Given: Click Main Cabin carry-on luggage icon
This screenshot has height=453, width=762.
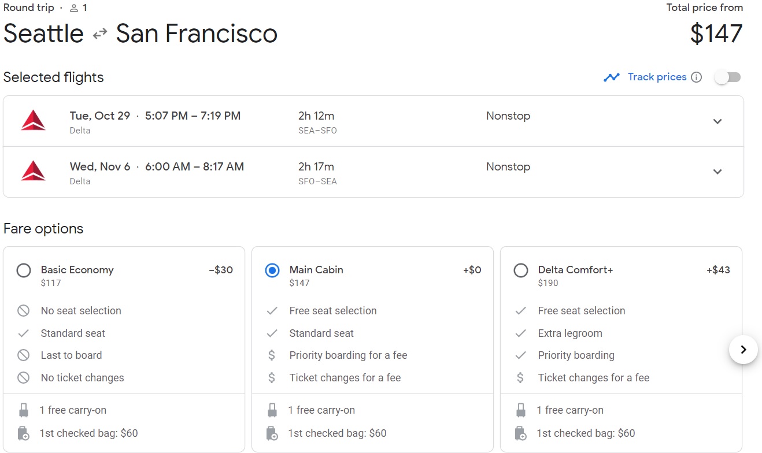Looking at the screenshot, I should point(272,410).
